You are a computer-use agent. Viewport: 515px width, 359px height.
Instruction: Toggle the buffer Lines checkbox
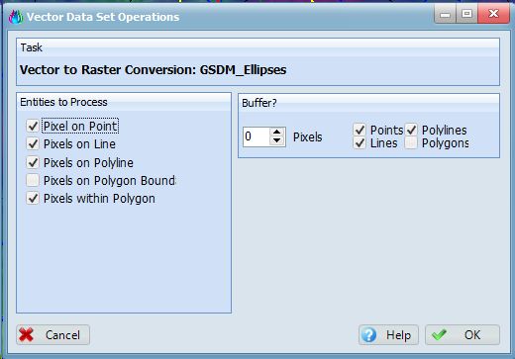point(360,142)
